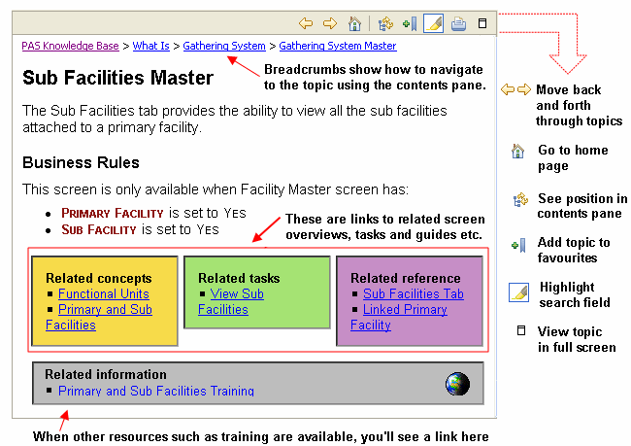
Task: Click the legend icon beside 'View topic in full screen'
Action: (x=521, y=330)
